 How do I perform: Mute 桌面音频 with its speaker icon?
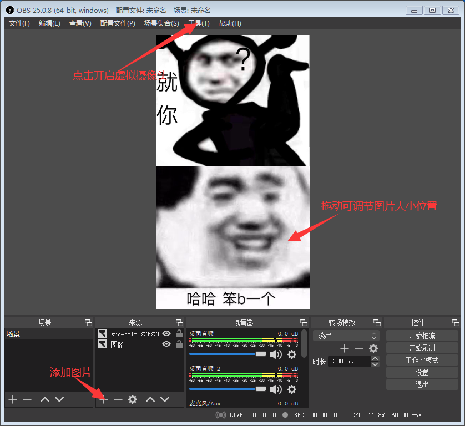coord(276,354)
